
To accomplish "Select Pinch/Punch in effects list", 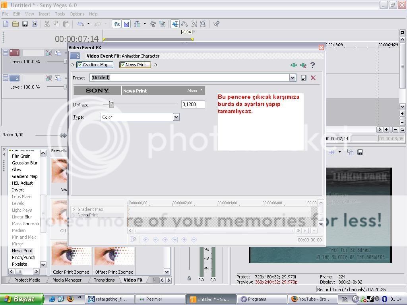I will click(x=23, y=257).
